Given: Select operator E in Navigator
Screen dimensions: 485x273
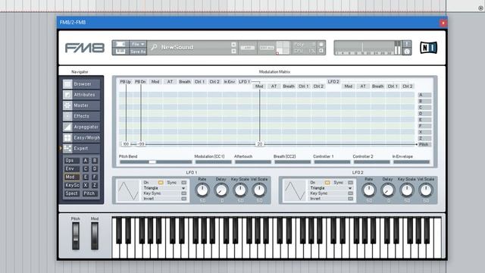Looking at the screenshot, I should [86, 177].
